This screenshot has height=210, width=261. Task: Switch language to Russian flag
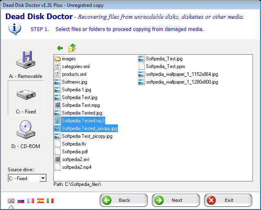[21, 201]
